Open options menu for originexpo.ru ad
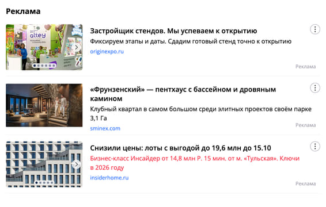 click(x=315, y=29)
